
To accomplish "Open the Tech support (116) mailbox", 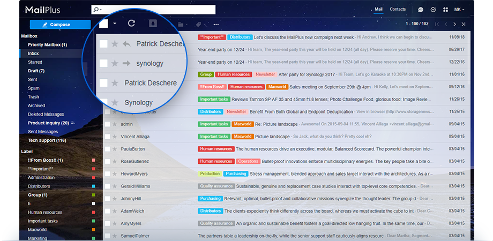I will (47, 140).
